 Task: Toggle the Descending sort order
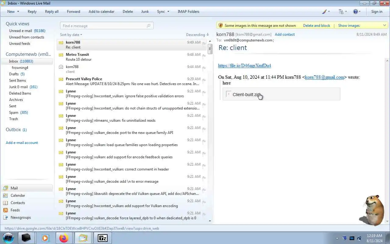point(197,35)
